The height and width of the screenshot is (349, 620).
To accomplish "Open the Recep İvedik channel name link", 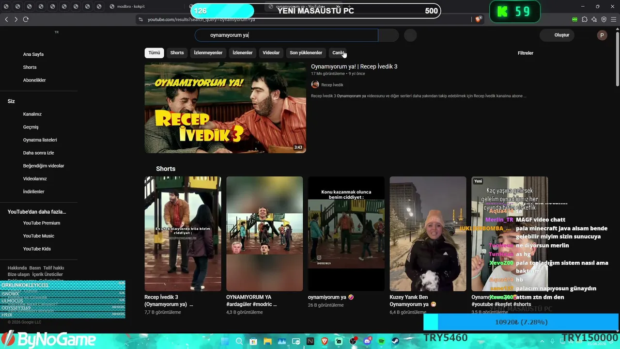I will click(x=332, y=85).
